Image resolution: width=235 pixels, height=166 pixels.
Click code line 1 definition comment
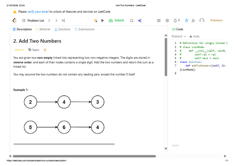tap(203, 43)
